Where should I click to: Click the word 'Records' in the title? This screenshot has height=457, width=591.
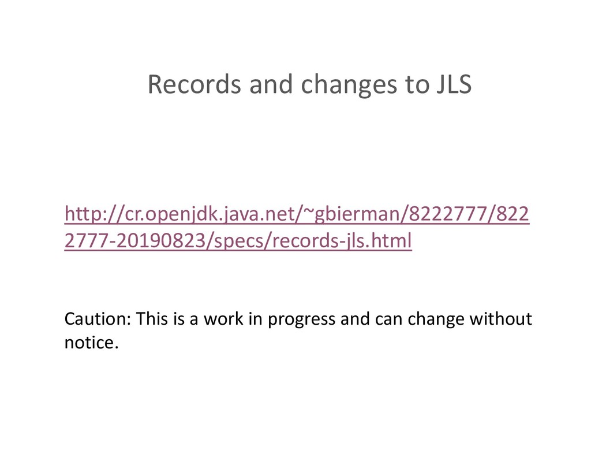coord(194,84)
